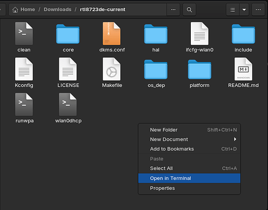Select the wlan0dhcp script icon
268x210 pixels.
68,105
